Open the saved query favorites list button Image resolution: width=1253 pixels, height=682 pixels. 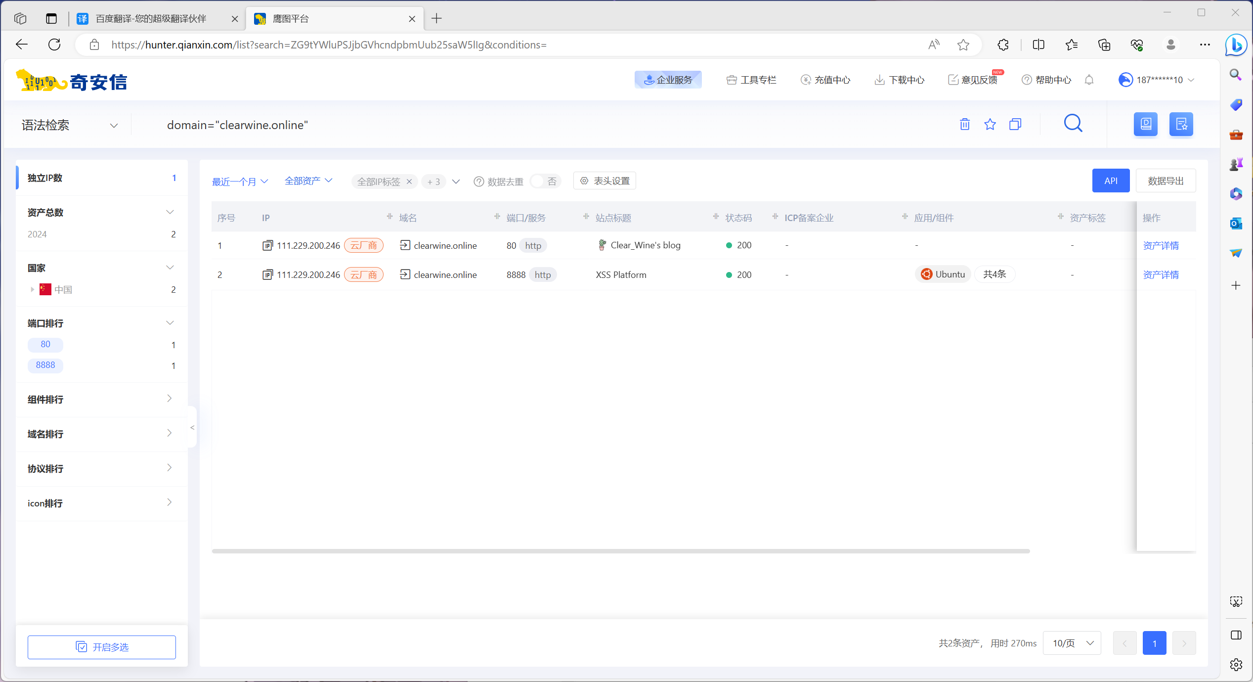click(1181, 124)
